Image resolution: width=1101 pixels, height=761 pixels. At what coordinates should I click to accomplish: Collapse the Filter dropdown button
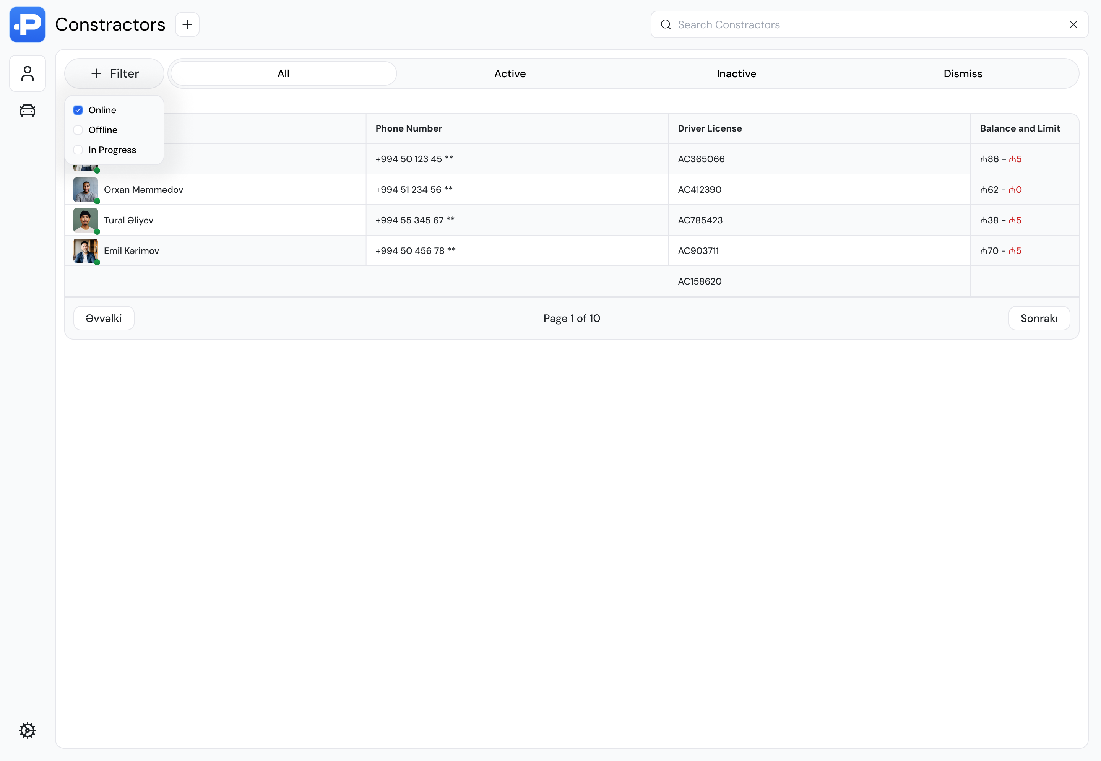coord(114,73)
